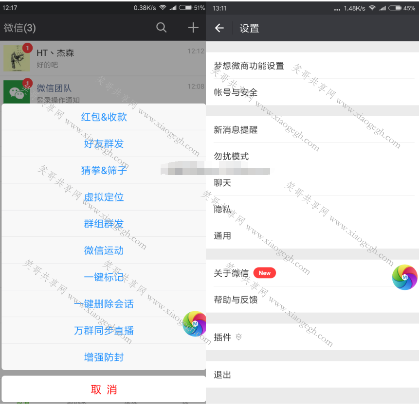Image resolution: width=419 pixels, height=409 pixels.
Task: Tap the Wi-Fi icon in right status bar
Action: coord(372,8)
